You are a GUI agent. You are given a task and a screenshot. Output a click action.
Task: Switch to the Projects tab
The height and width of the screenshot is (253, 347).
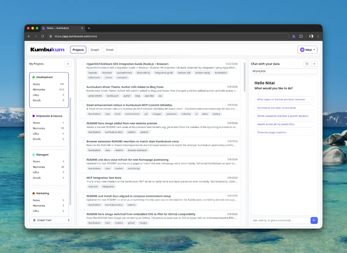(78, 50)
